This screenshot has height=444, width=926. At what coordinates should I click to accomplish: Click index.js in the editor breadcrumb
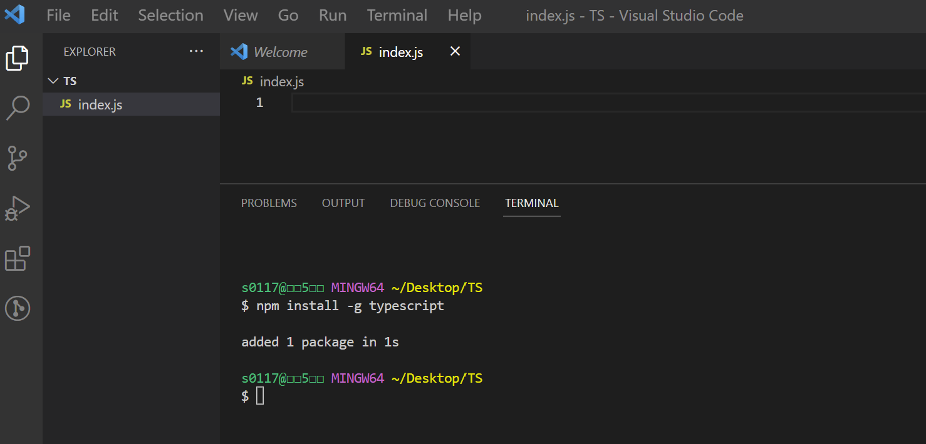coord(281,81)
